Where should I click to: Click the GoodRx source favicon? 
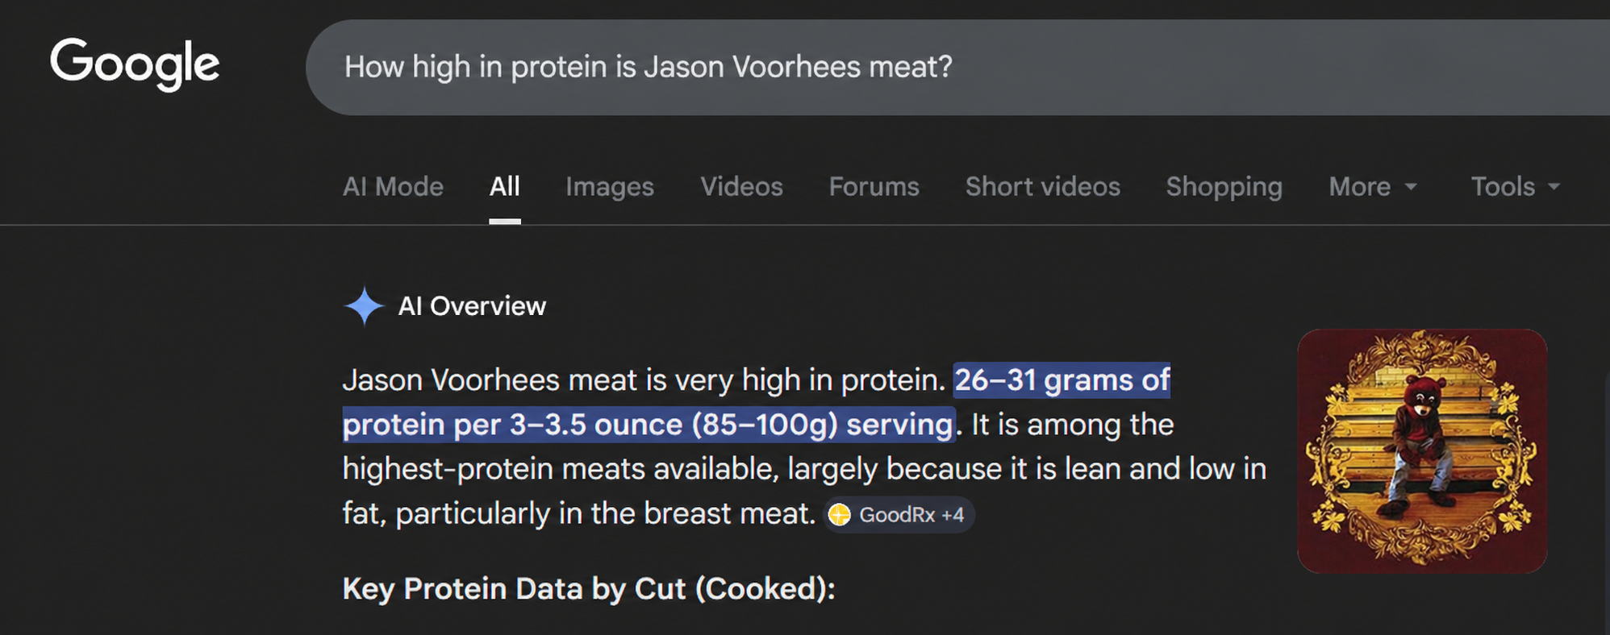point(840,515)
